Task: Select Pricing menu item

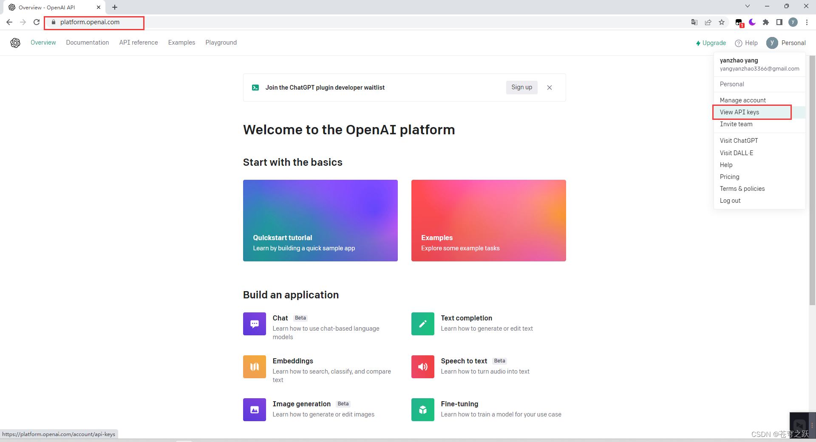Action: pos(759,177)
